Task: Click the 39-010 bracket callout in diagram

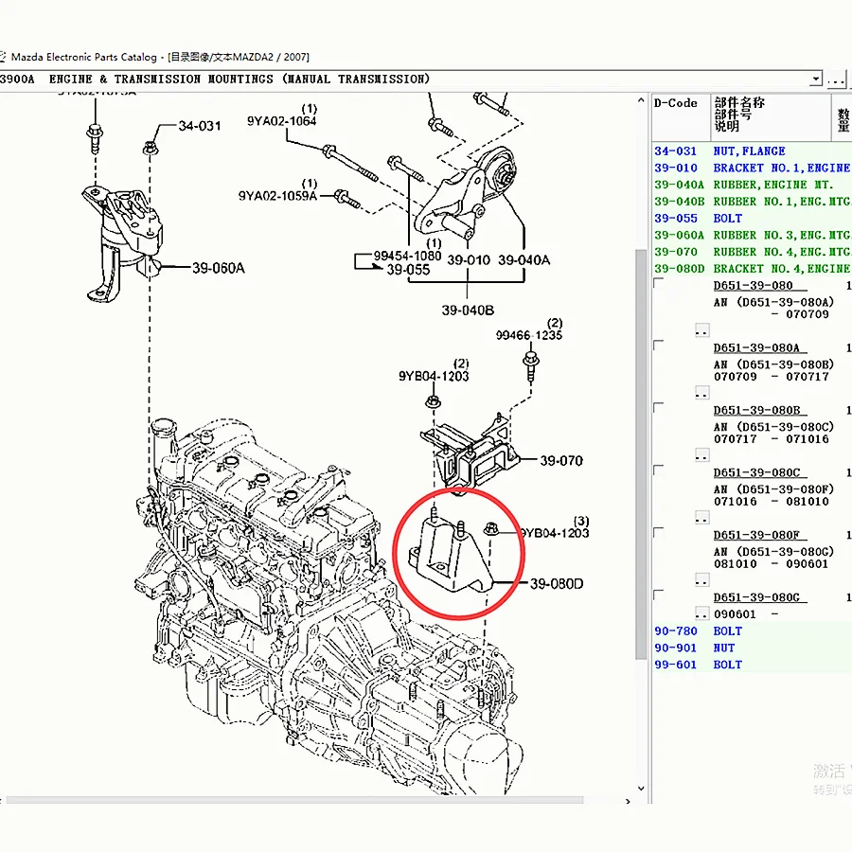Action: pos(470,259)
